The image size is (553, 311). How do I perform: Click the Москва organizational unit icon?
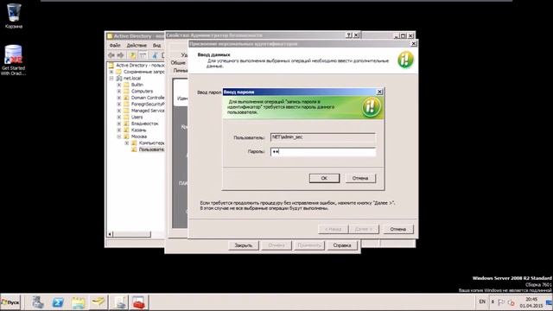pyautogui.click(x=126, y=136)
